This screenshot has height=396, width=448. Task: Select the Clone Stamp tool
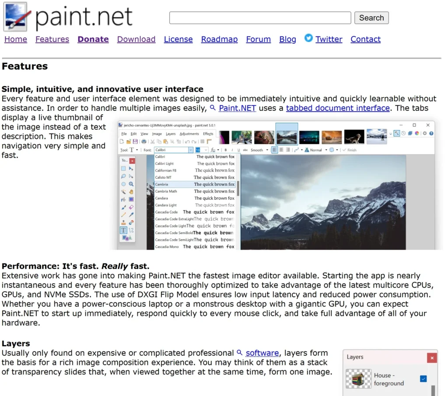[123, 223]
